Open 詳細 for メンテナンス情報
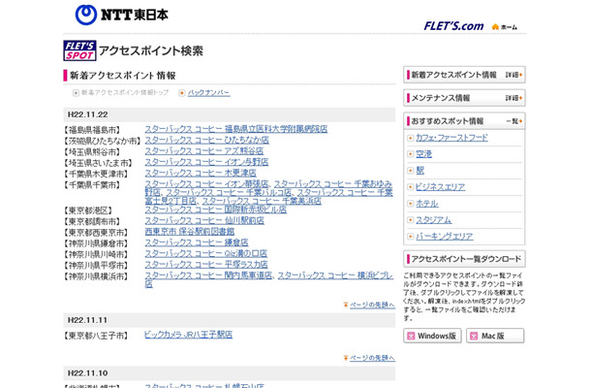Image resolution: width=591 pixels, height=388 pixels. coord(513,98)
